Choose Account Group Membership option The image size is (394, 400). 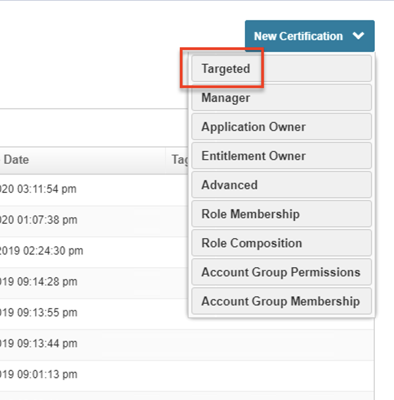pyautogui.click(x=281, y=301)
